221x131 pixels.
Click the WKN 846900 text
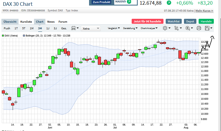pos(11,11)
